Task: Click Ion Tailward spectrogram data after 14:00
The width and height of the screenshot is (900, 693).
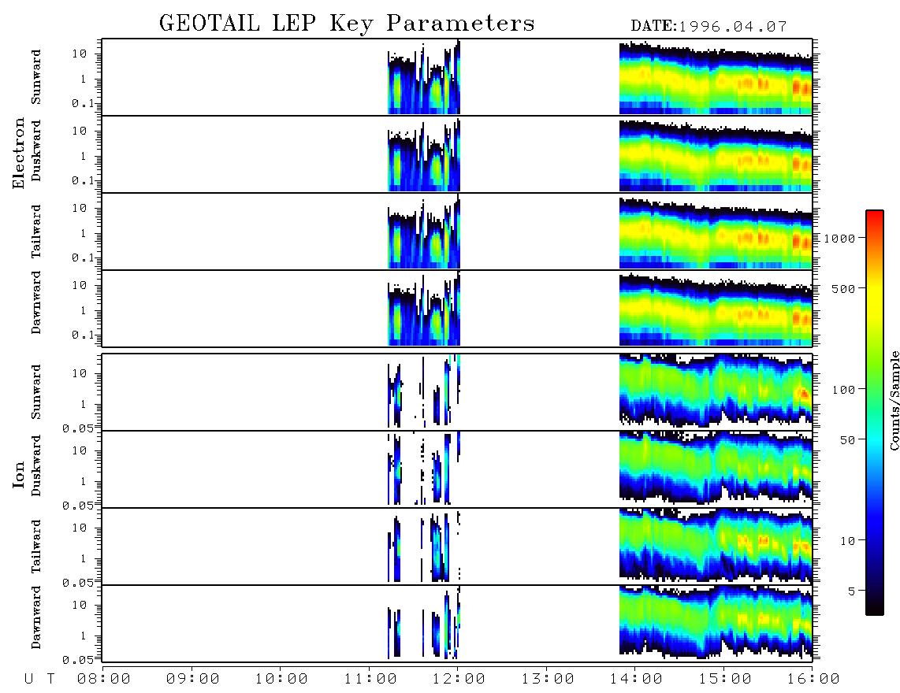Action: pos(716,545)
